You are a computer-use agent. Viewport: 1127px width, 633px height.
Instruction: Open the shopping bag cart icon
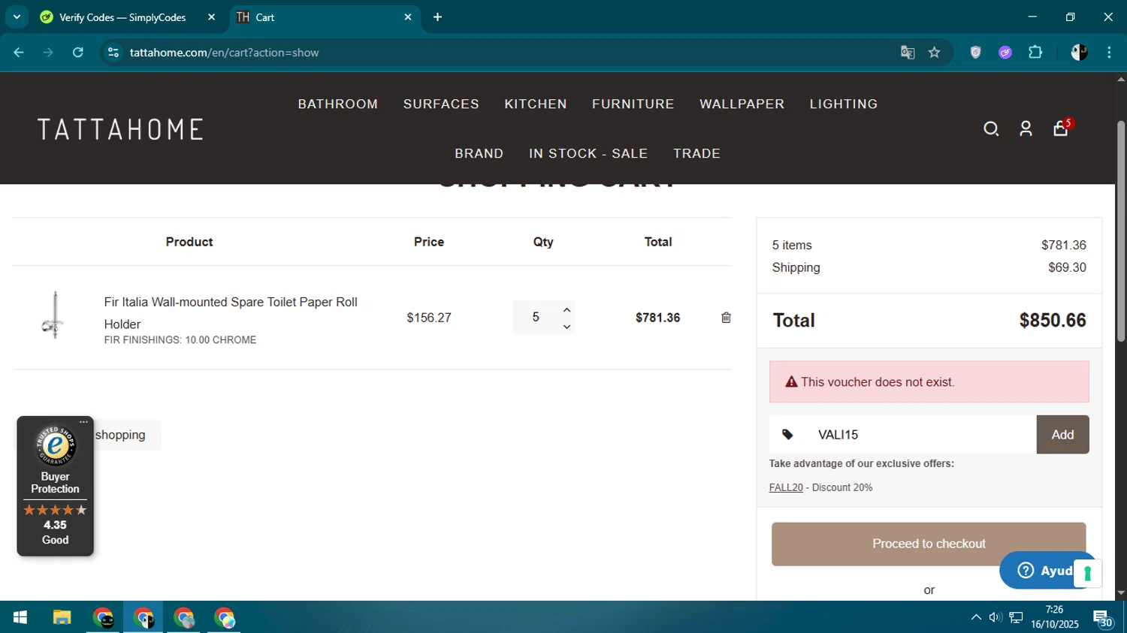point(1061,128)
